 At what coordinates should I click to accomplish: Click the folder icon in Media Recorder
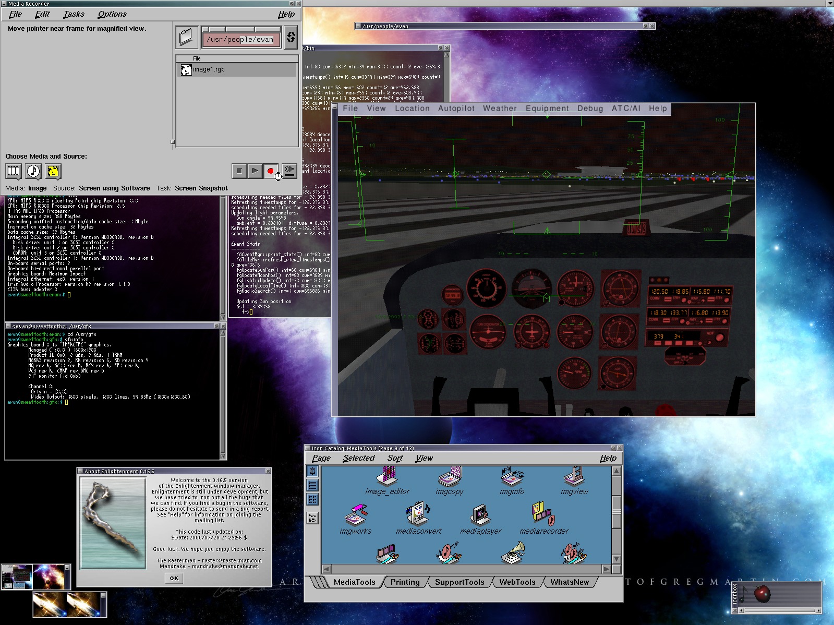click(186, 37)
